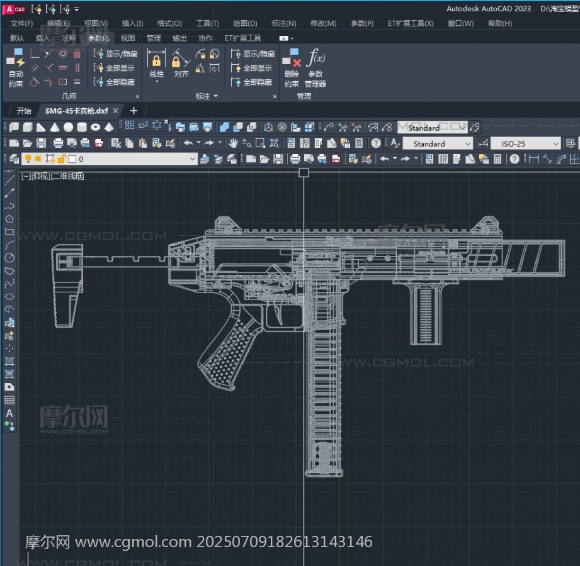Click Delete Constraints (删除约束)
Viewport: 580px width, 566px height.
point(292,68)
